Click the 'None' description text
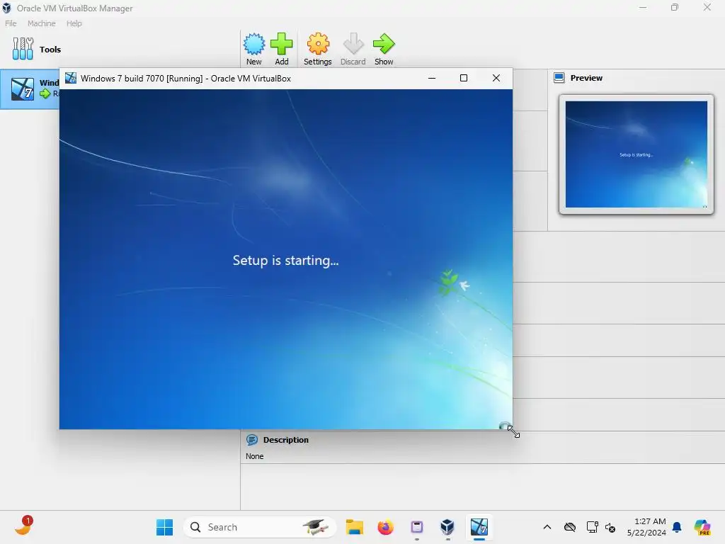 coord(254,456)
